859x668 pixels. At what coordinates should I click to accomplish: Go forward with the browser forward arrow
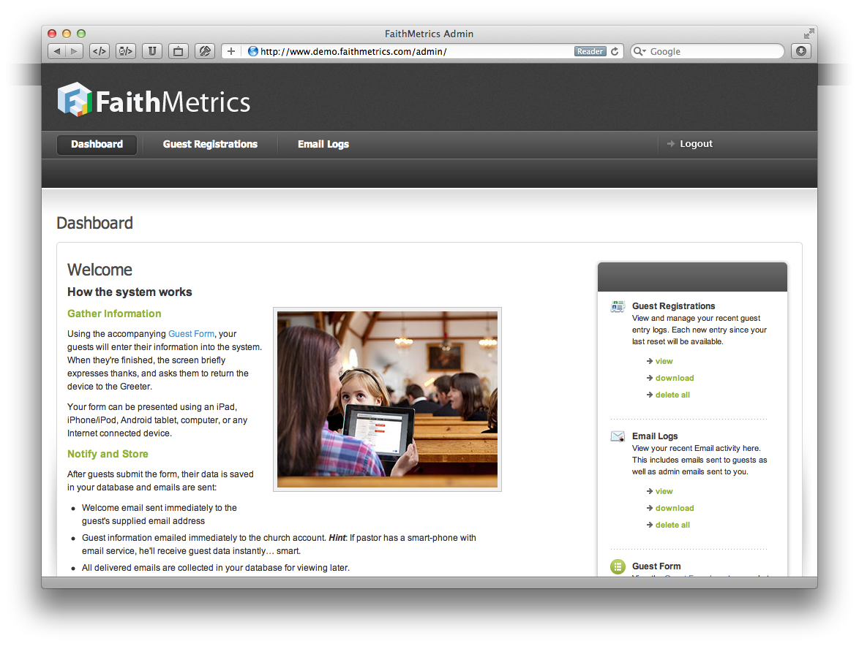74,51
